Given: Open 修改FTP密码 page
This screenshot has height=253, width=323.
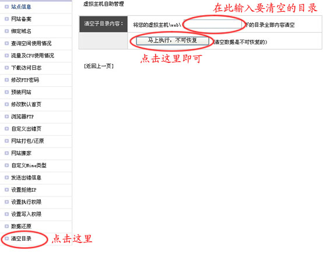Looking at the screenshot, I should point(25,80).
